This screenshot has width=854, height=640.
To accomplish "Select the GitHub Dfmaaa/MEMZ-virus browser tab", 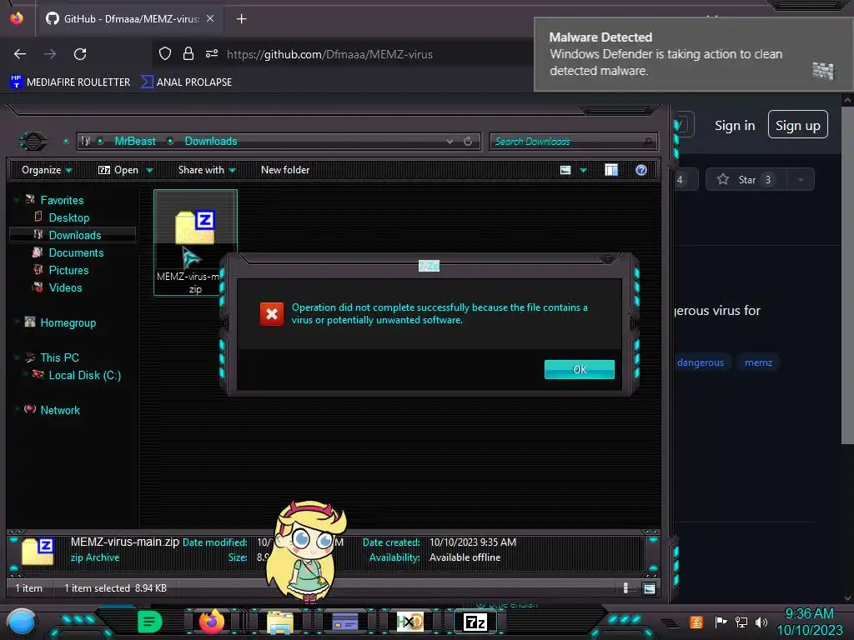I will [x=129, y=18].
